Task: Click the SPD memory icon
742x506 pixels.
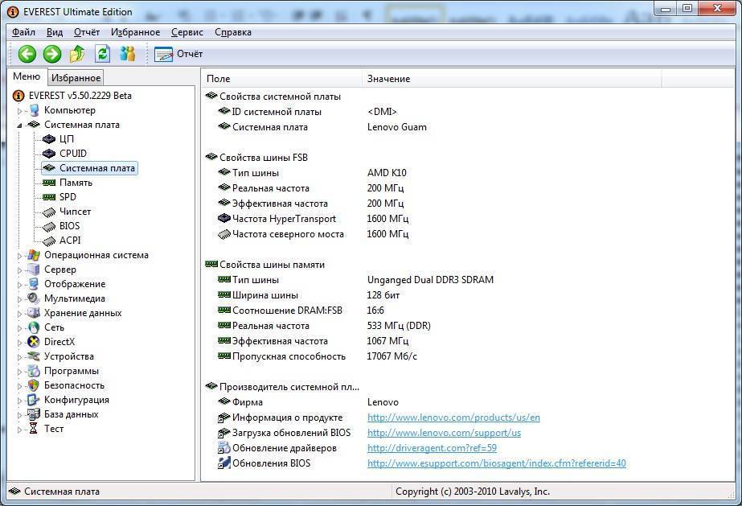Action: (49, 197)
